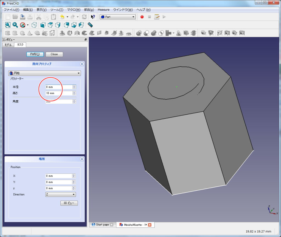Click the boolean Union icon
Image resolution: width=281 pixels, height=237 pixels.
(154, 33)
